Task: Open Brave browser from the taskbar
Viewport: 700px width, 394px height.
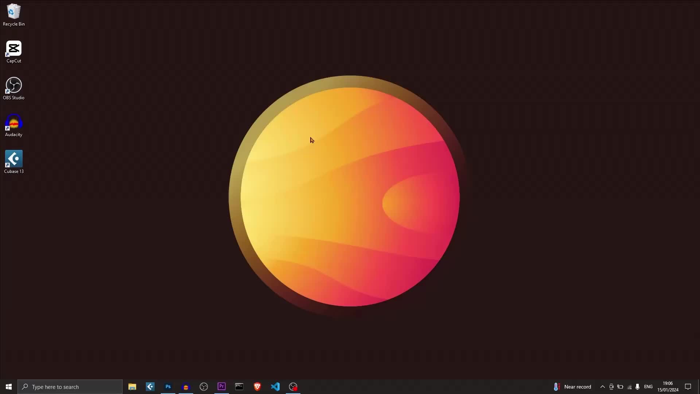Action: (x=257, y=387)
